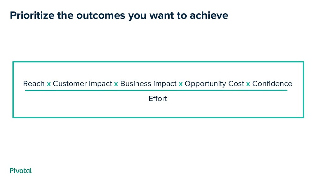318x178 pixels.
Task: Click the Pivotal logo
Action: pyautogui.click(x=21, y=171)
